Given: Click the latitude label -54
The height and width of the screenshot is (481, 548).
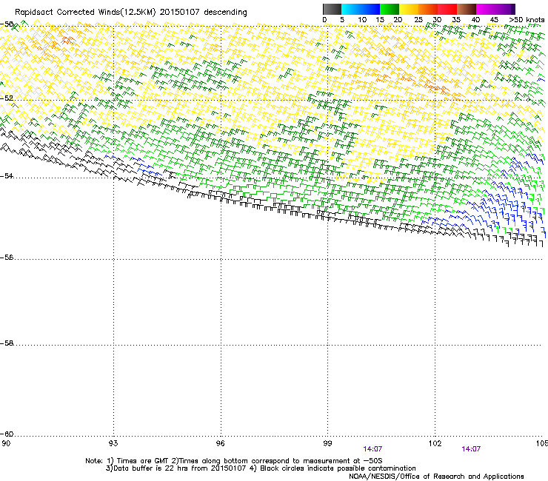Looking at the screenshot, I should 7,175.
